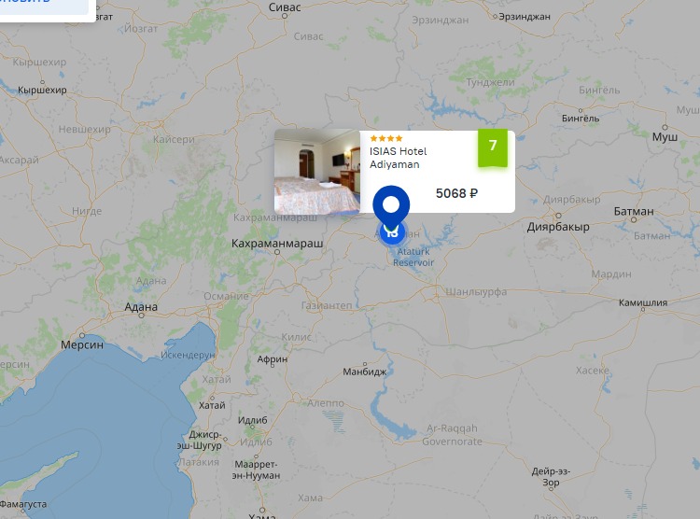
Task: Open the ISIAS Hotel Adiyaman title link
Action: [x=398, y=158]
